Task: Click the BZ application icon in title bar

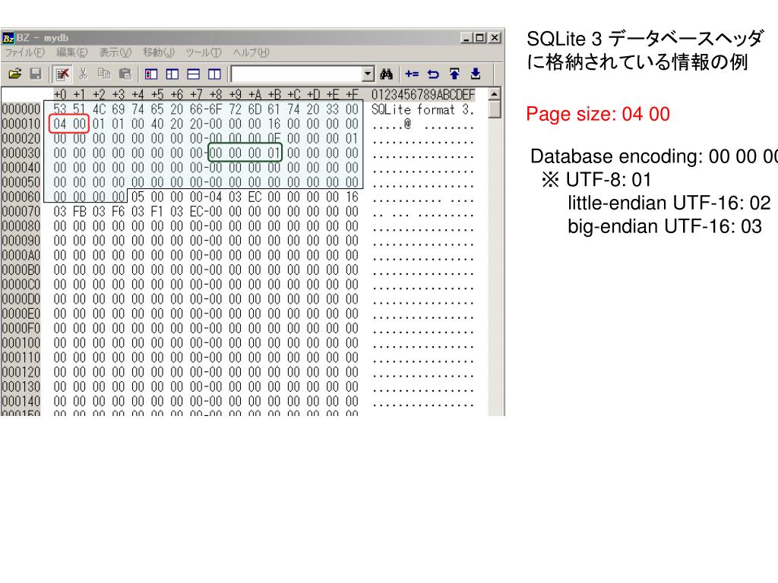Action: tap(8, 38)
